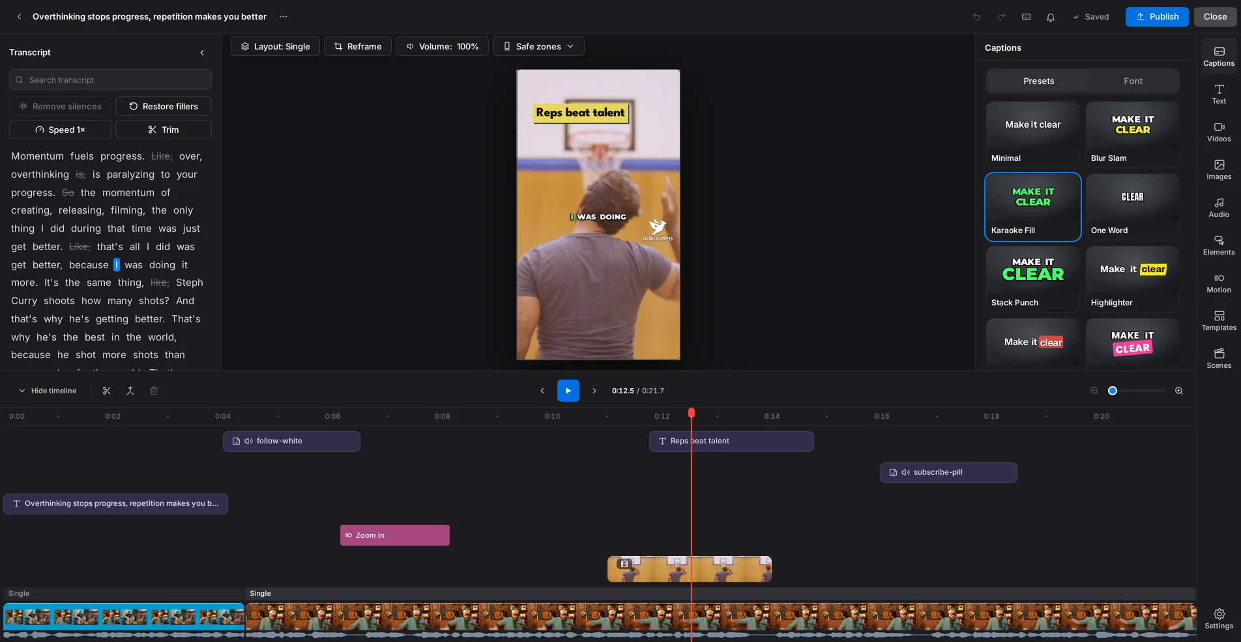Open the Templates sidebar panel

coord(1218,321)
